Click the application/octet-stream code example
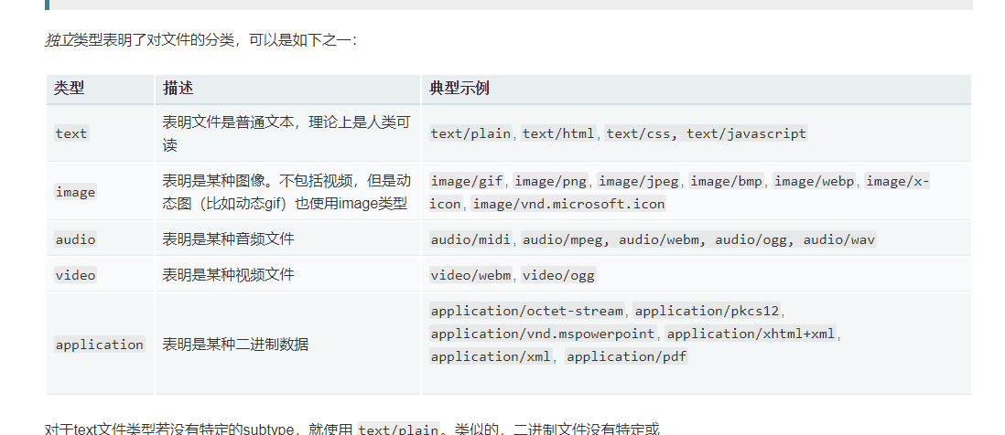Viewport: 1005px width, 435px height. pyautogui.click(x=527, y=311)
